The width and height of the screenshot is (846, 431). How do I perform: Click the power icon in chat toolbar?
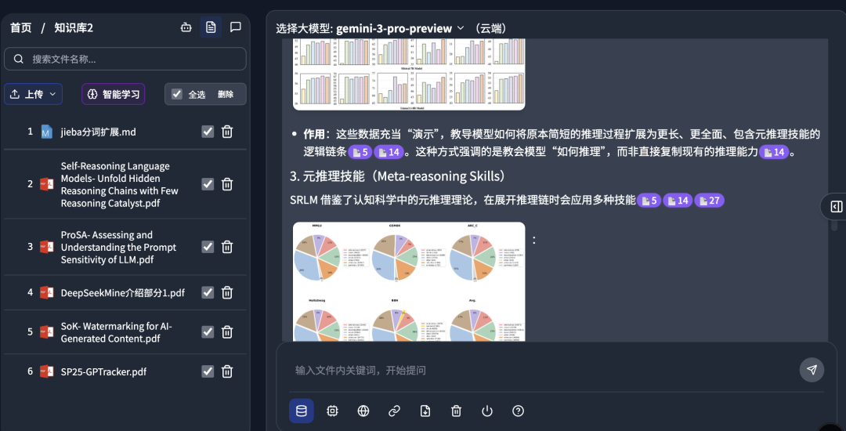(x=487, y=411)
